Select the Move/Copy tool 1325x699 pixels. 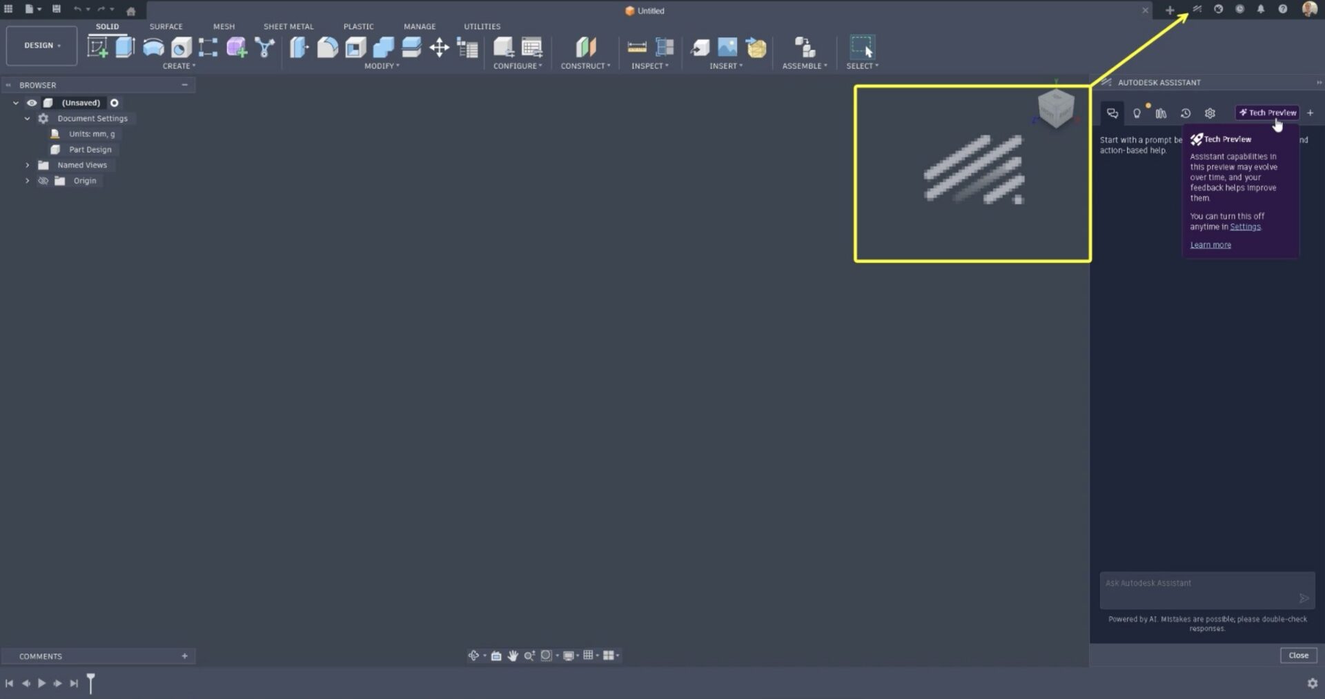tap(439, 47)
